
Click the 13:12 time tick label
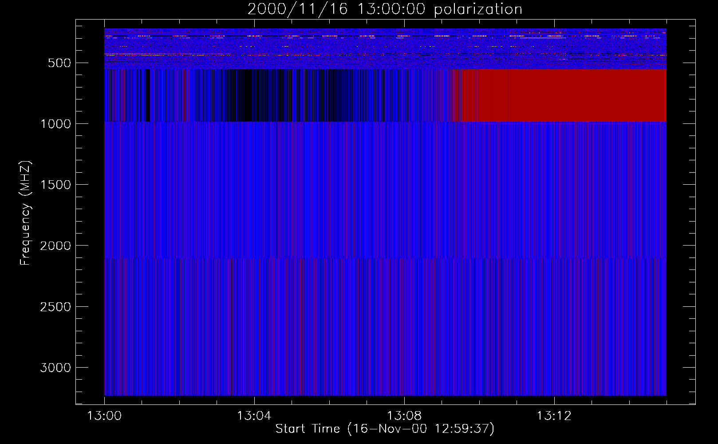pyautogui.click(x=554, y=416)
